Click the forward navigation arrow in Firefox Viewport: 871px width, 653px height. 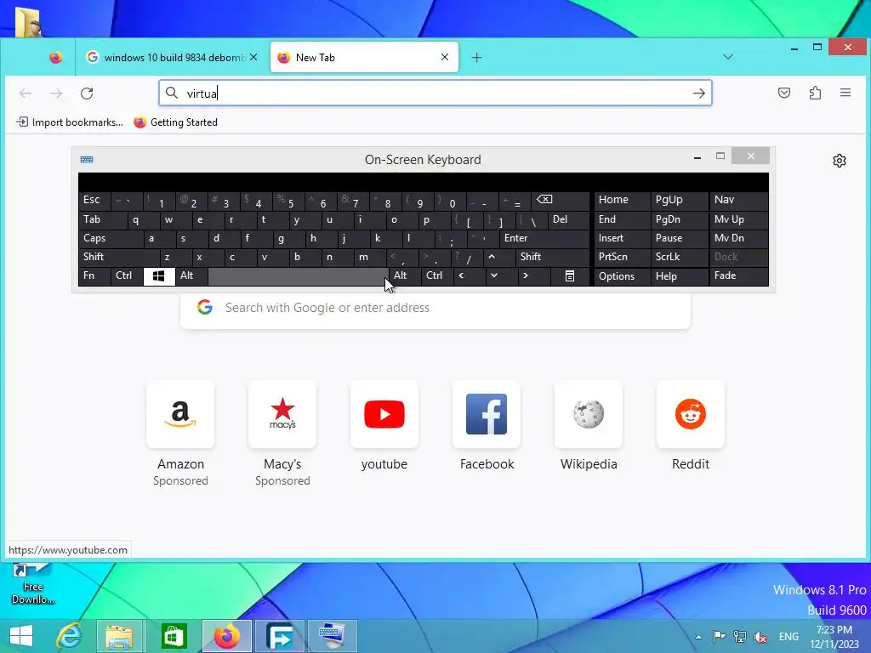(x=56, y=94)
